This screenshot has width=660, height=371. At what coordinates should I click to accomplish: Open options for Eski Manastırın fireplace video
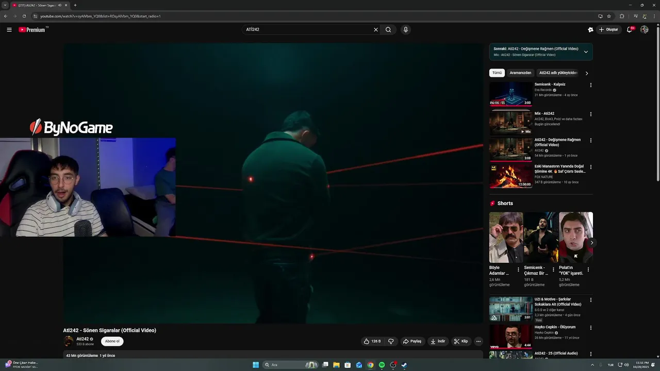tap(591, 167)
